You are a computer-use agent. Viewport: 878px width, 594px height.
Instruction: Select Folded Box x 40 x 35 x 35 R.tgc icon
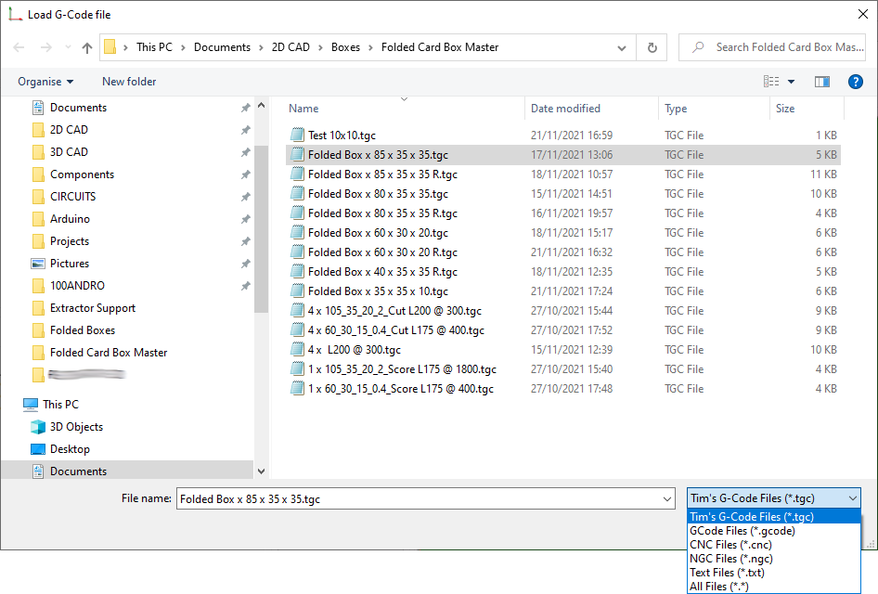point(297,272)
